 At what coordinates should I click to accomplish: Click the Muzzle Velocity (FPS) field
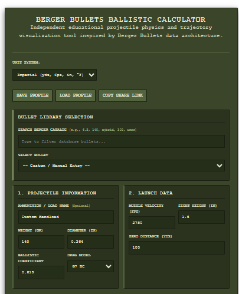[152, 223]
